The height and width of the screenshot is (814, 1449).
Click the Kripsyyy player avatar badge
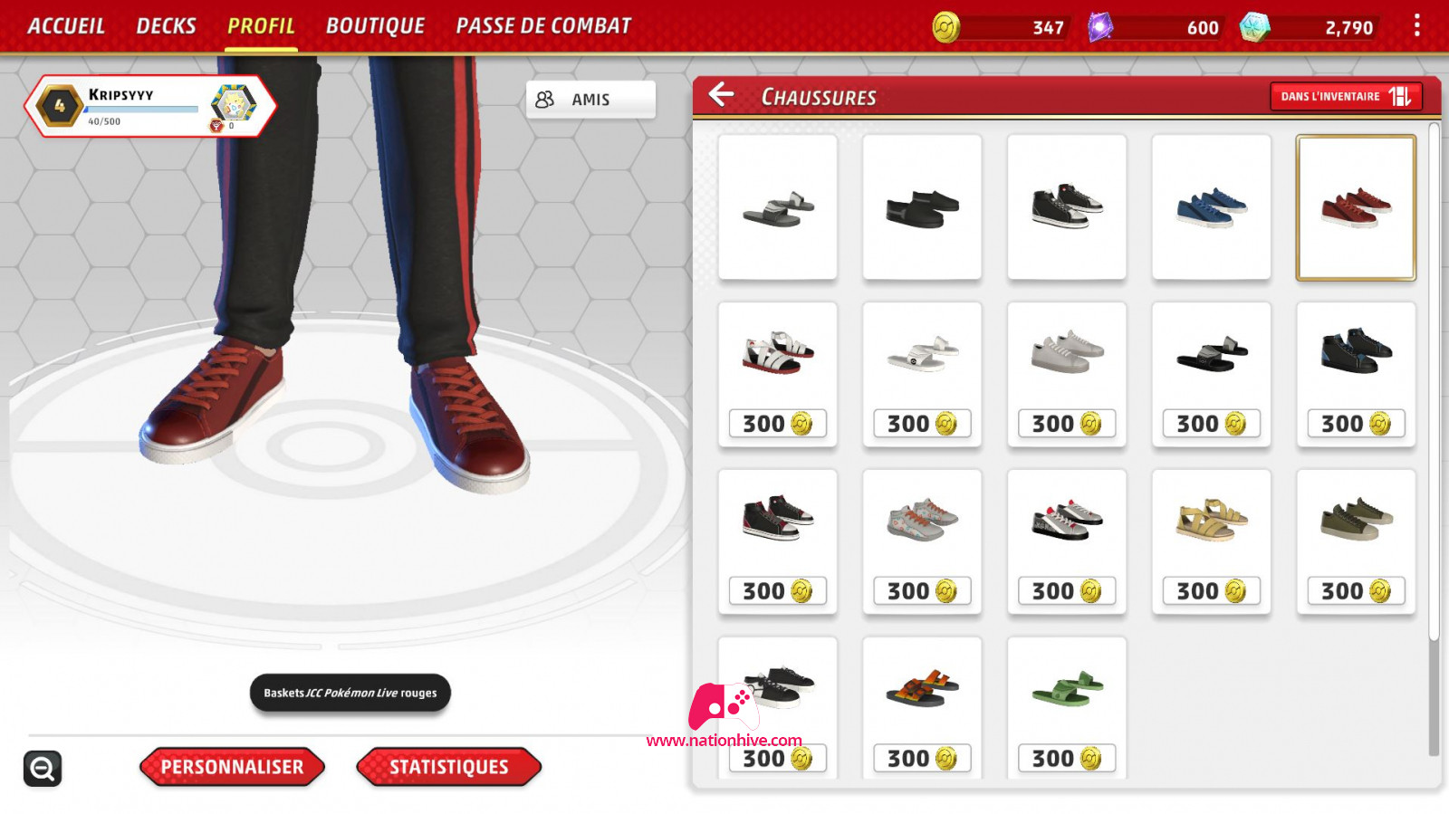pos(234,104)
